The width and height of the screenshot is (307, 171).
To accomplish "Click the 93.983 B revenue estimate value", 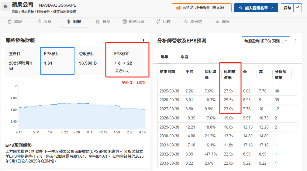I will [x=88, y=63].
